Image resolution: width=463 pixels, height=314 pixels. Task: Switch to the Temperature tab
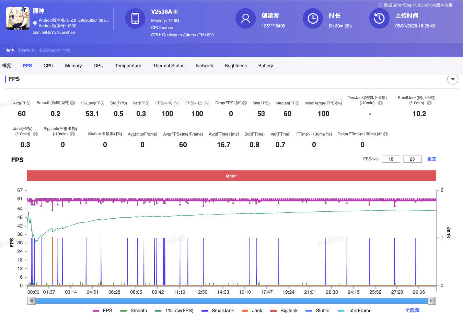128,66
